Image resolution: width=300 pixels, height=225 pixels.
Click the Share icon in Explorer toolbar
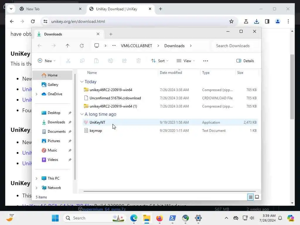click(x=124, y=61)
